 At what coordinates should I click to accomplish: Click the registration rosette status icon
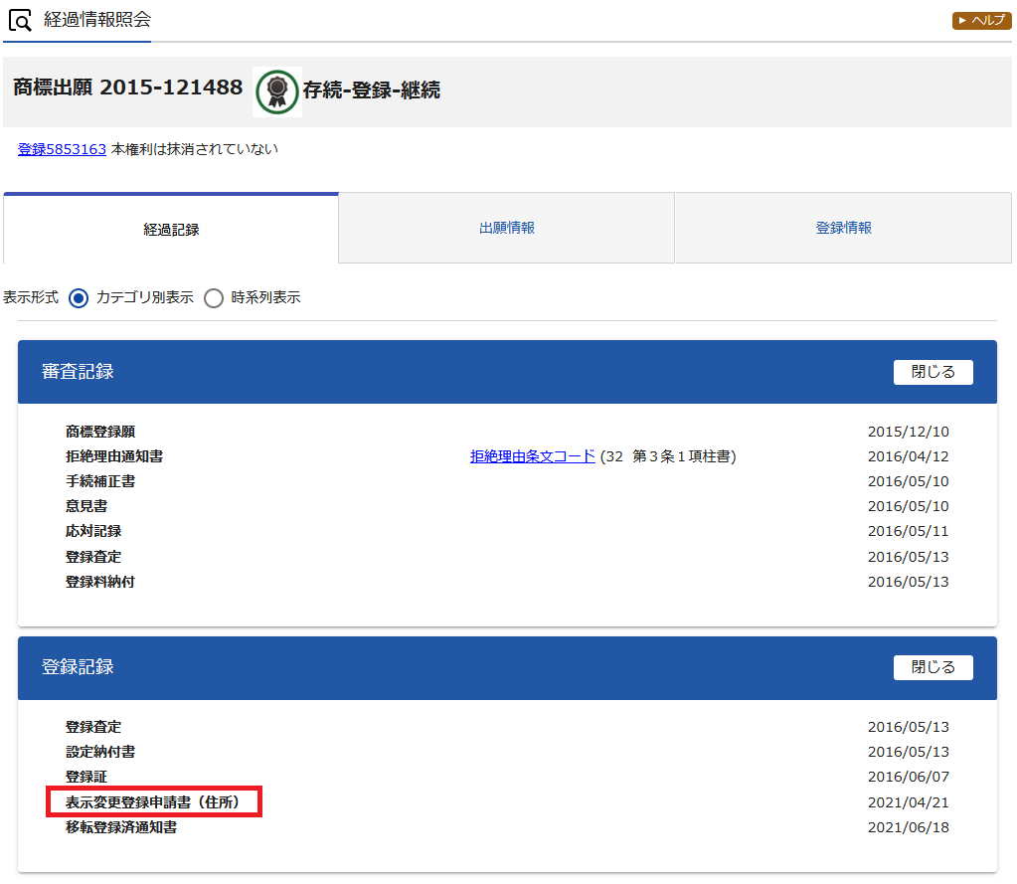click(x=277, y=92)
